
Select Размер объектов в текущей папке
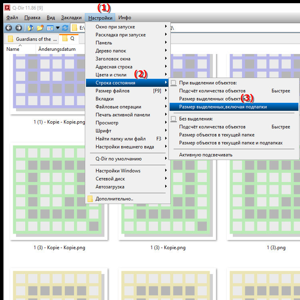click(x=234, y=135)
